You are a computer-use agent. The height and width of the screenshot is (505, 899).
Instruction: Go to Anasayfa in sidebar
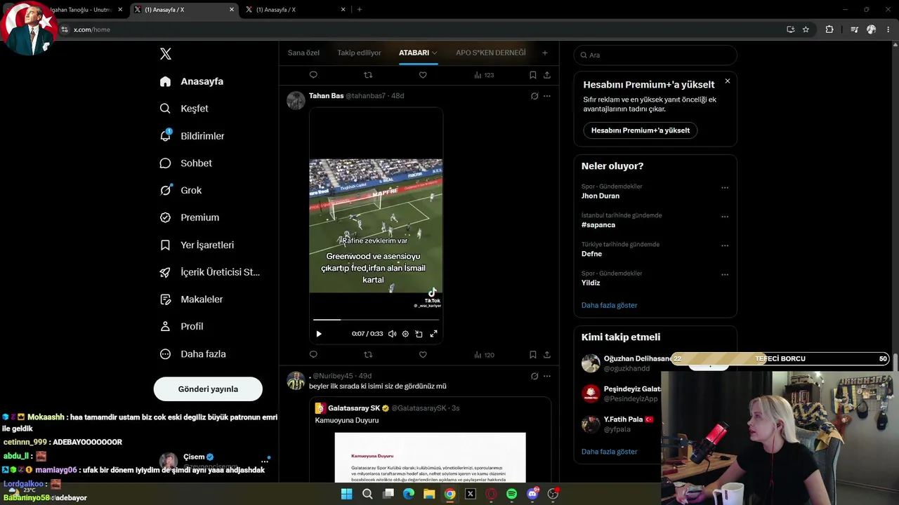192,81
